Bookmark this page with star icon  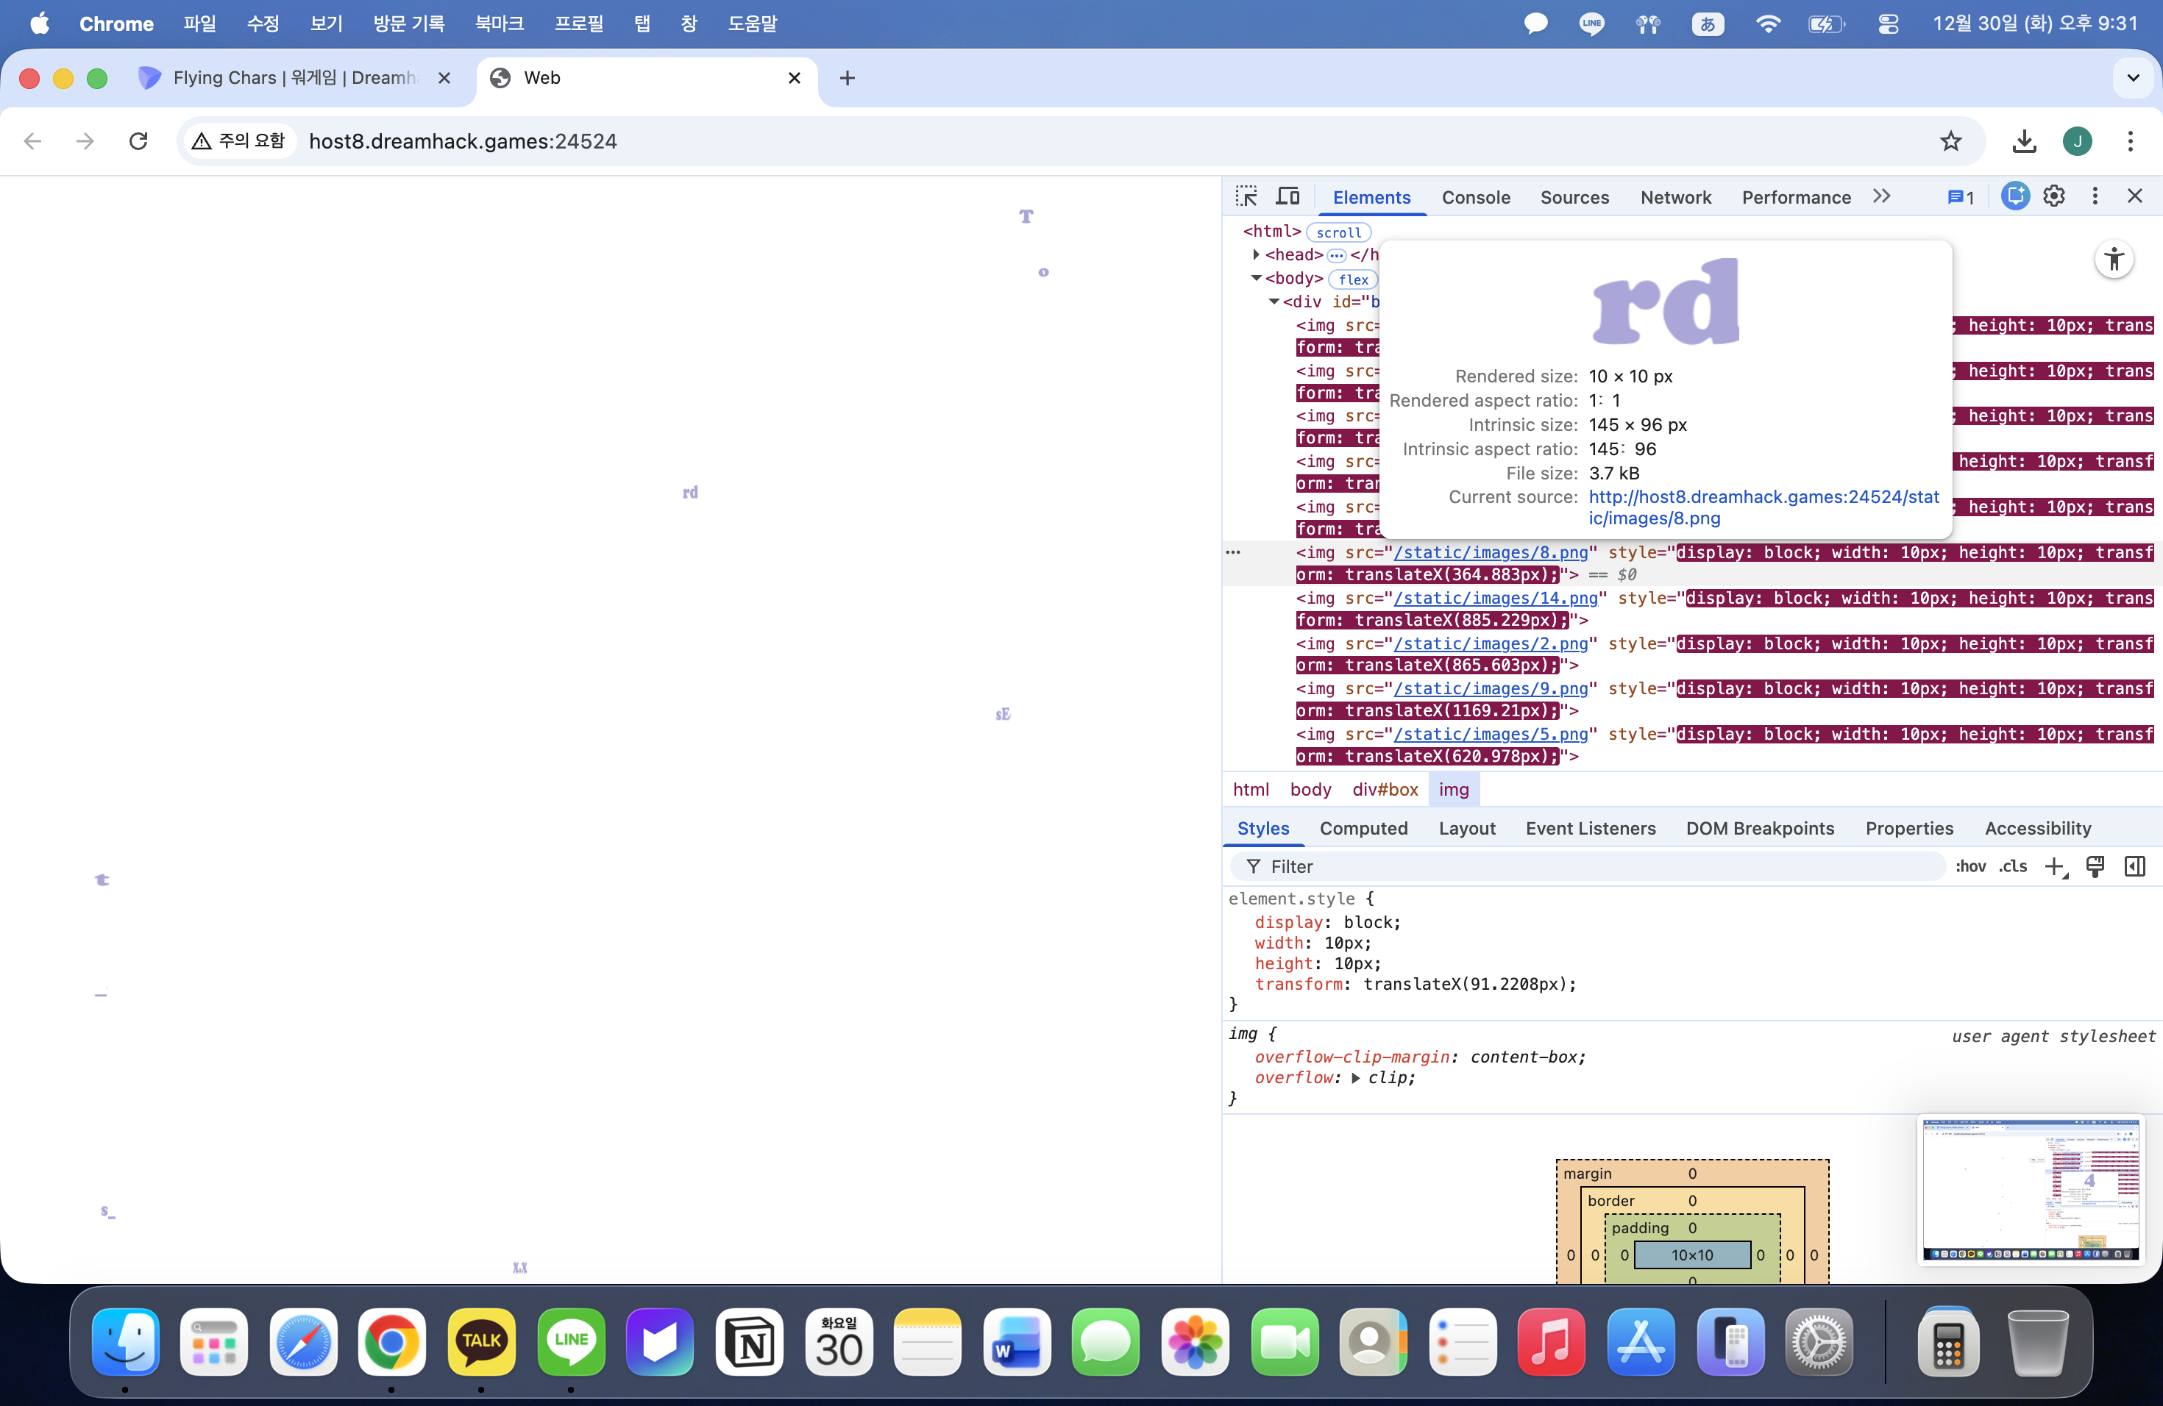[1950, 140]
